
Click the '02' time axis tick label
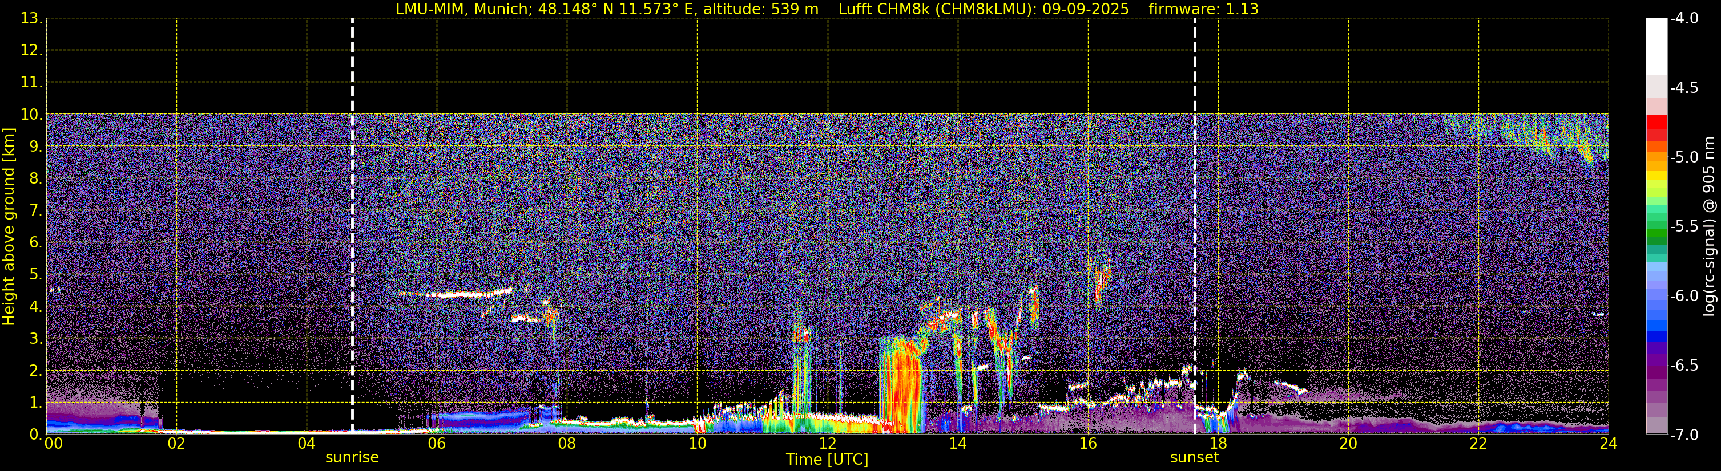(x=176, y=444)
